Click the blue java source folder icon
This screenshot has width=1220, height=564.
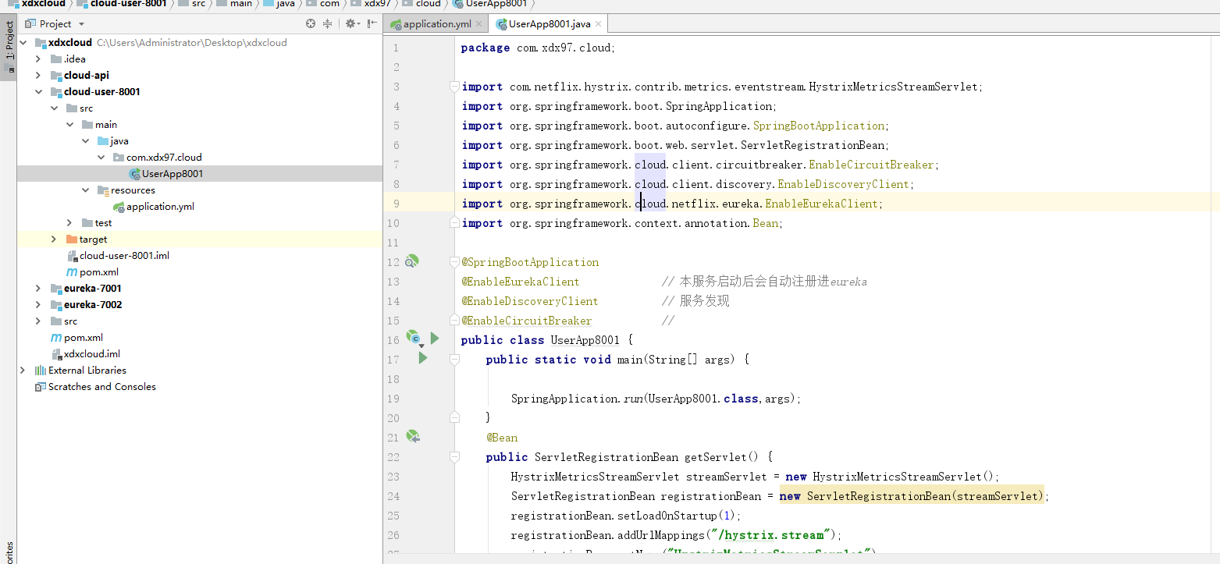[103, 141]
